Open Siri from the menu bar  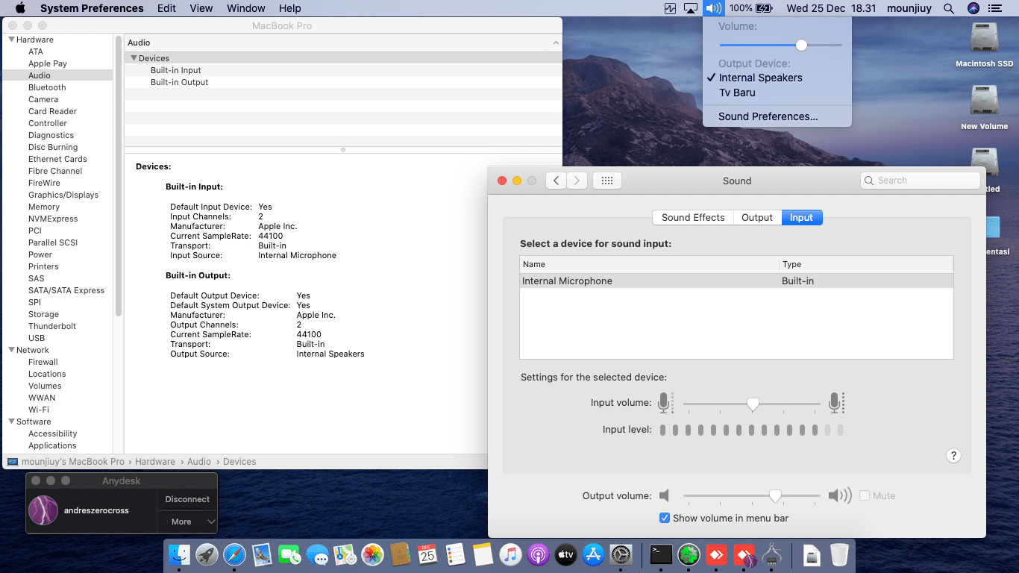[973, 8]
